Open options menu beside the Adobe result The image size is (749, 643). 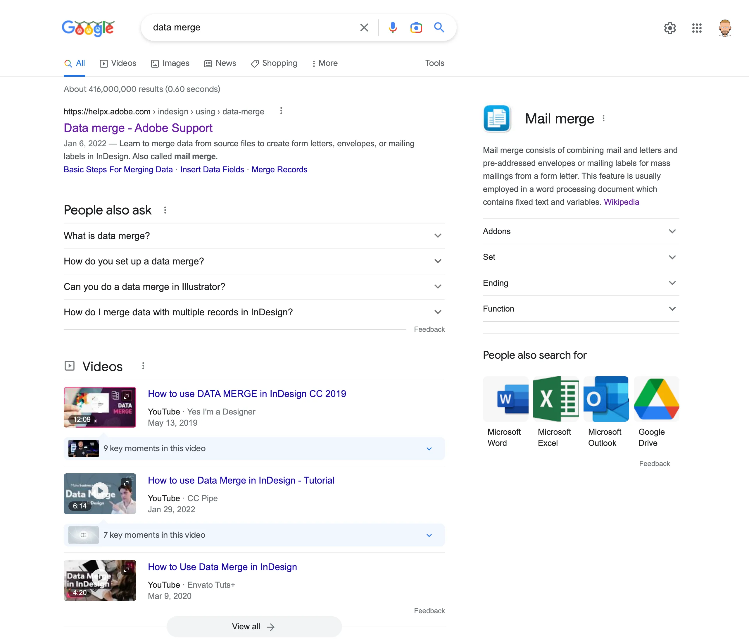(x=281, y=111)
